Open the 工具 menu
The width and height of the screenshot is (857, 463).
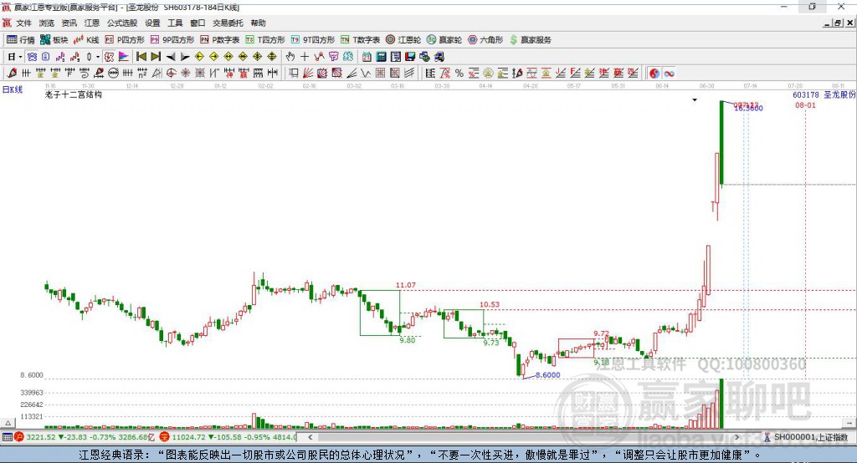(x=175, y=23)
